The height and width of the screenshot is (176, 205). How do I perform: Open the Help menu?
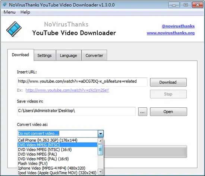pos(25,12)
